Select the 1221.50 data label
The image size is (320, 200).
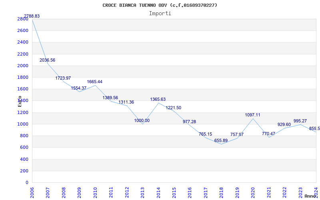(x=174, y=108)
